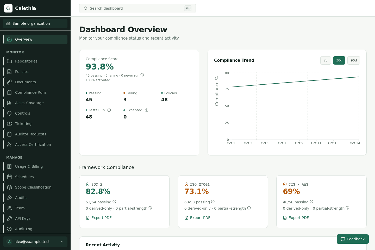This screenshot has height=250, width=375.
Task: Export PDF for ISO 27001 framework
Action: 197,218
